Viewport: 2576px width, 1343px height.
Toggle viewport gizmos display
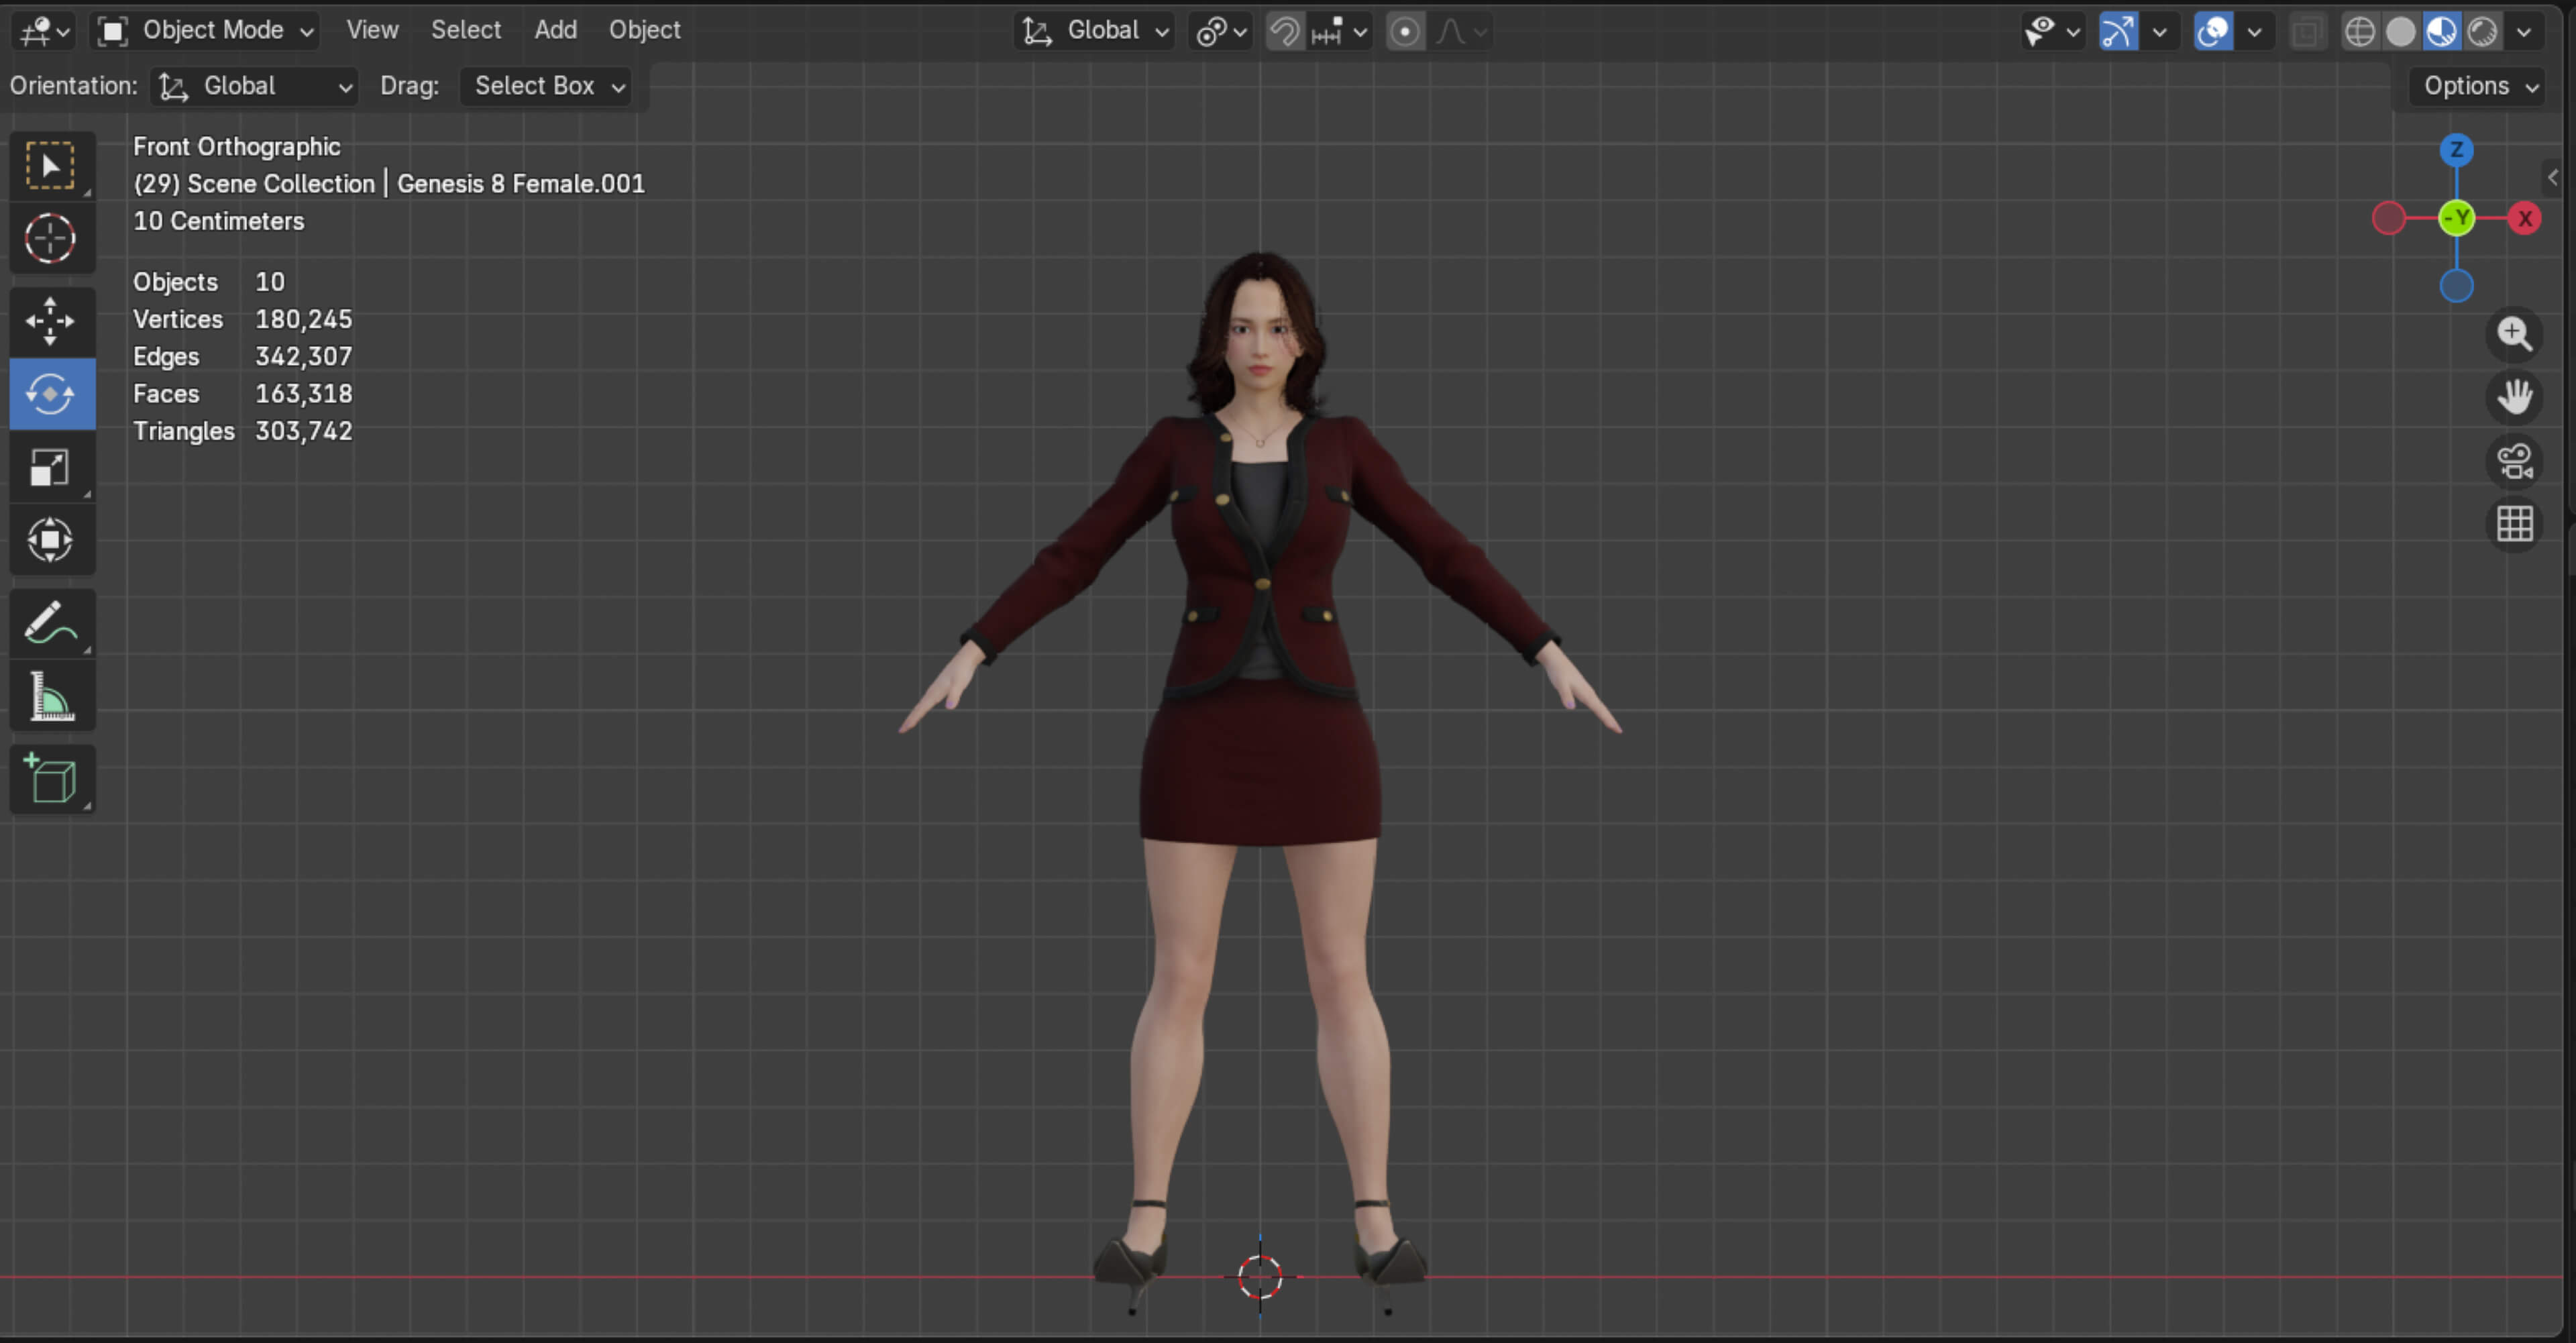[2118, 31]
